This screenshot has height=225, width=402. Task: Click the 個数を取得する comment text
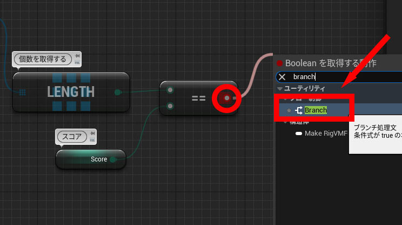click(42, 59)
